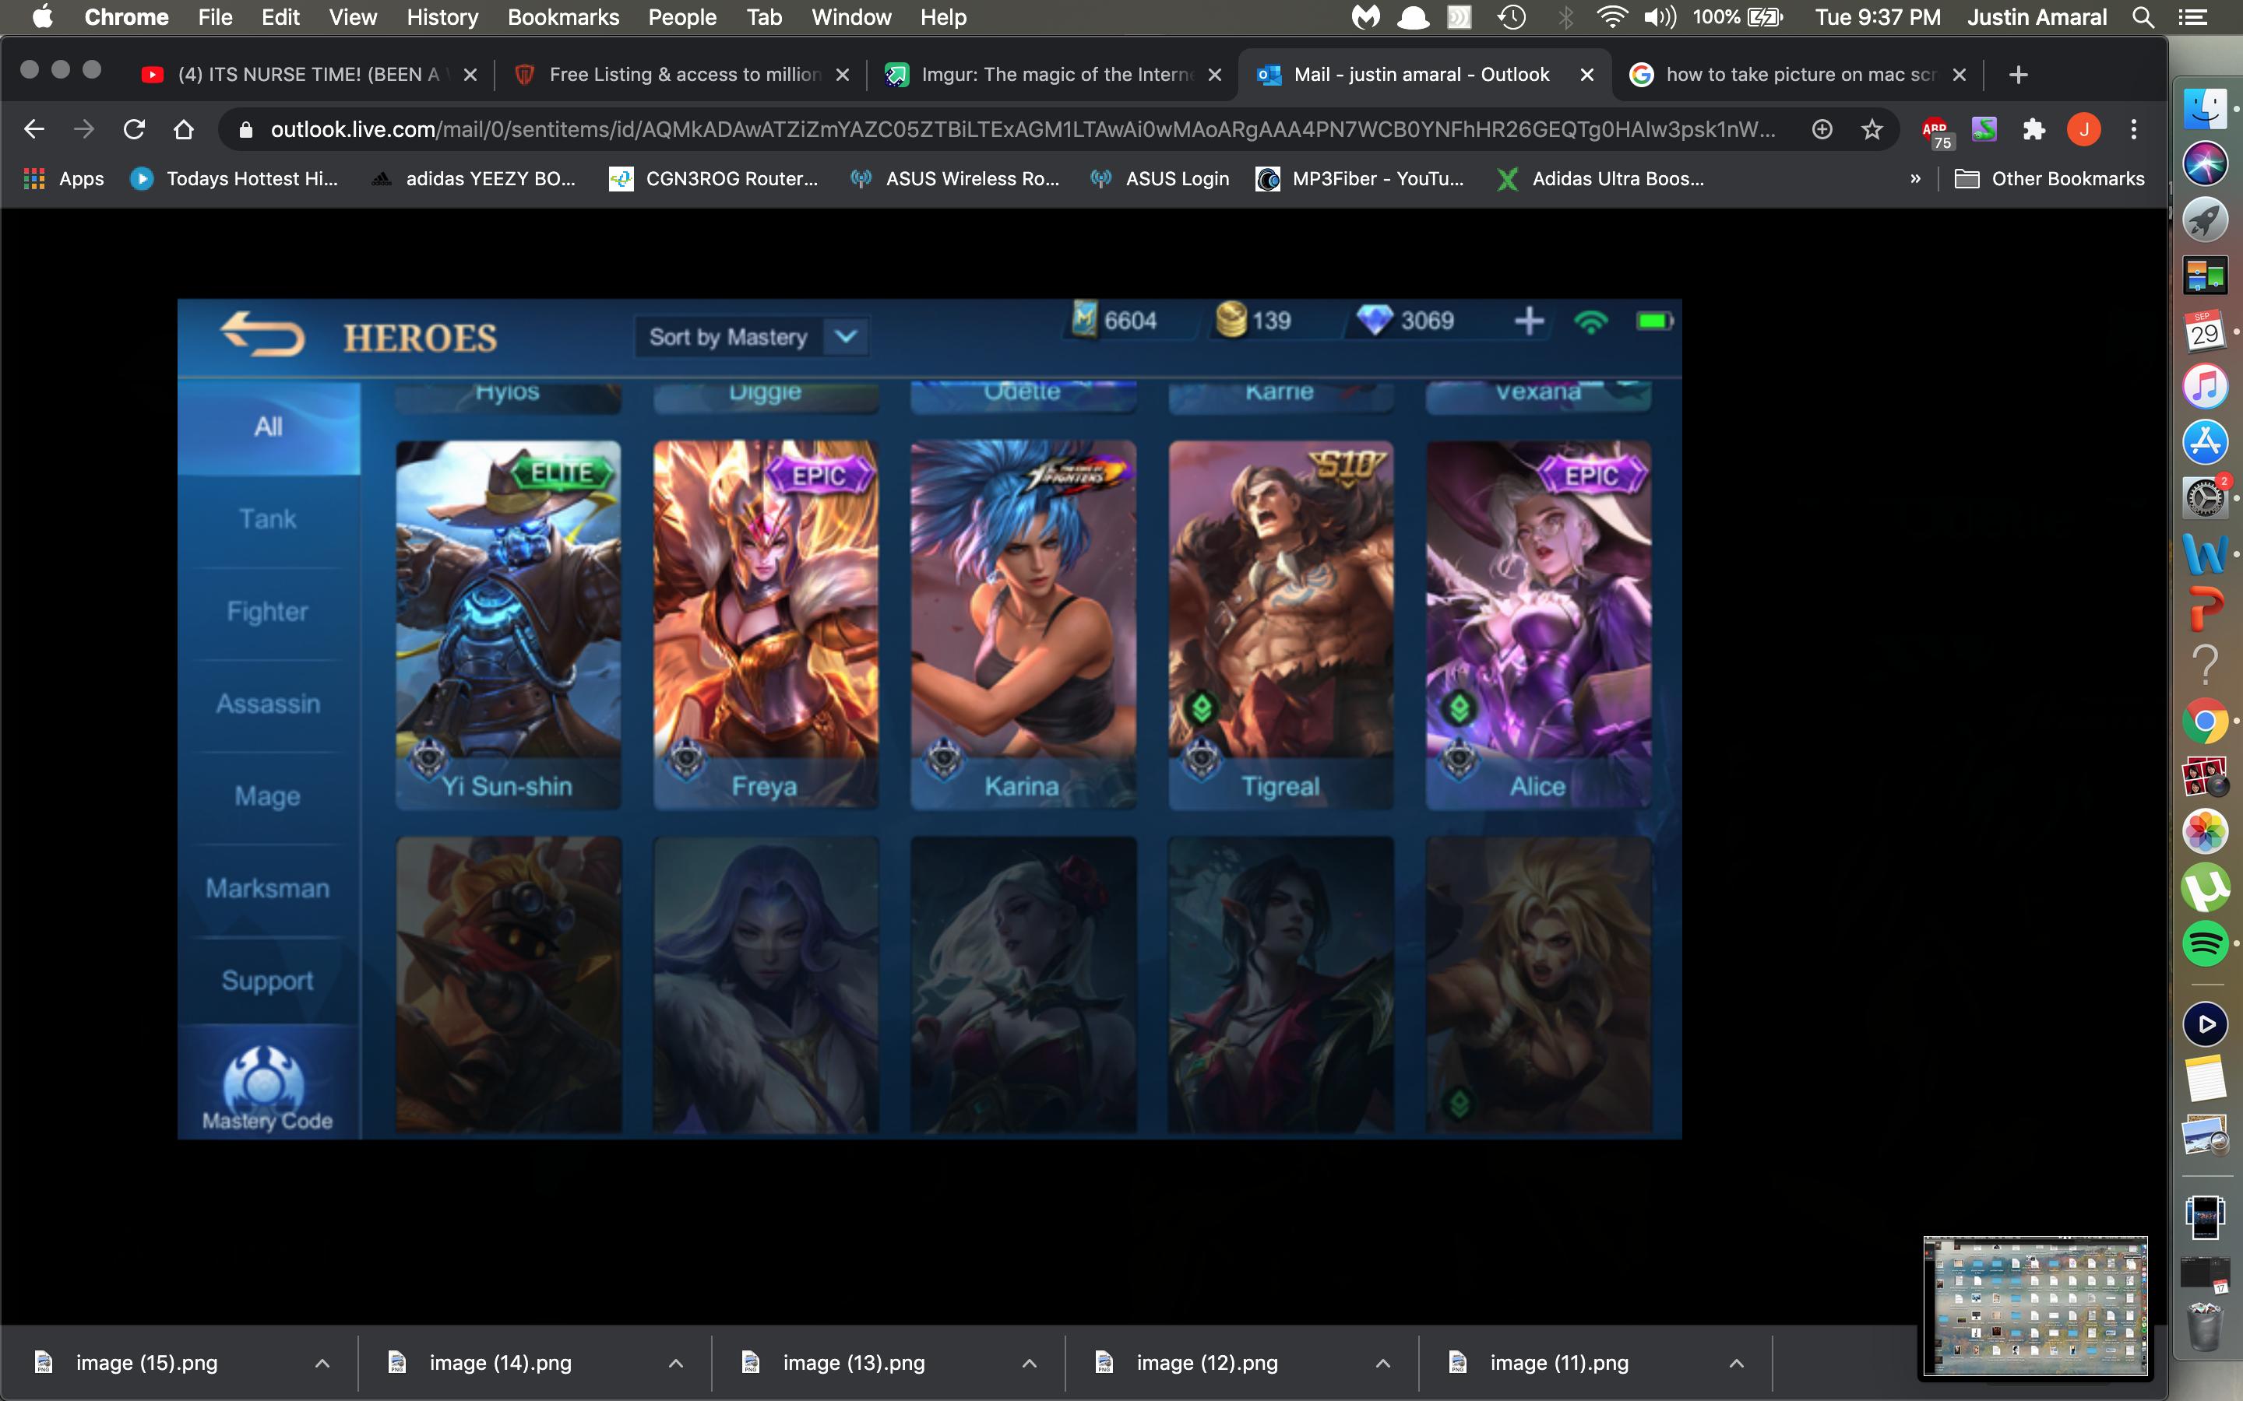Select the Support hero category
The height and width of the screenshot is (1401, 2243).
(x=268, y=981)
